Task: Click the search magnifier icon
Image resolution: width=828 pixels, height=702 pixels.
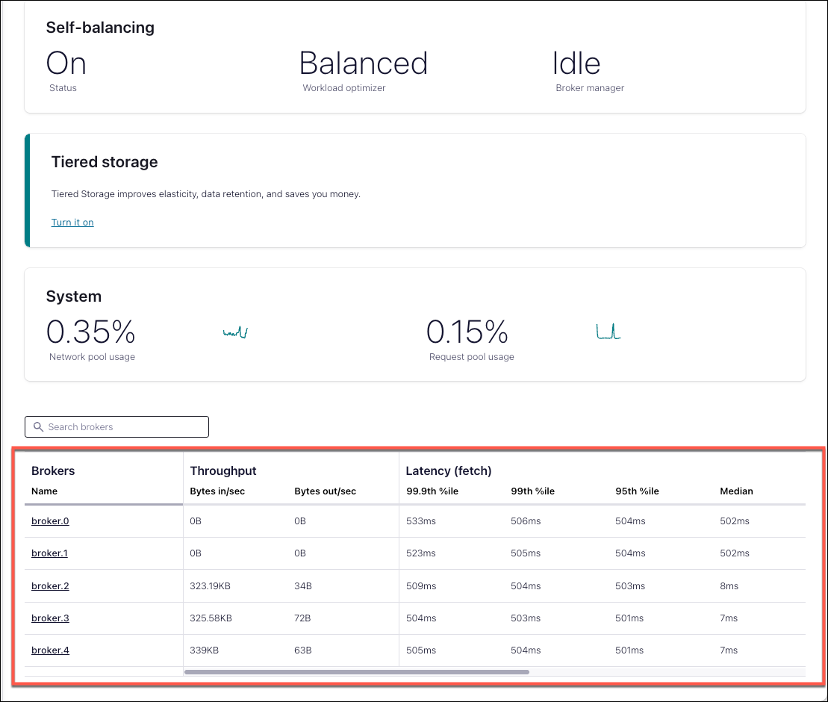Action: 39,427
